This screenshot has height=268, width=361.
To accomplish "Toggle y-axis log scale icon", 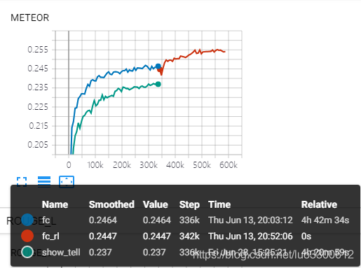I will point(44,182).
